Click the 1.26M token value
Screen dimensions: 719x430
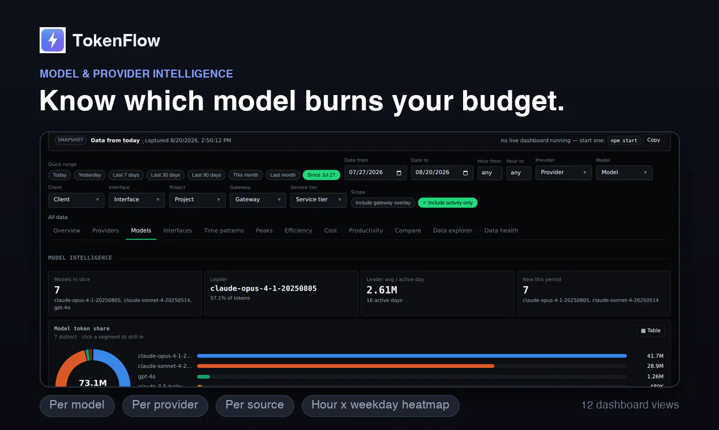(655, 376)
